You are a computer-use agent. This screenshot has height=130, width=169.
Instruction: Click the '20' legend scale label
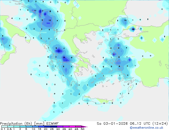point(46,129)
